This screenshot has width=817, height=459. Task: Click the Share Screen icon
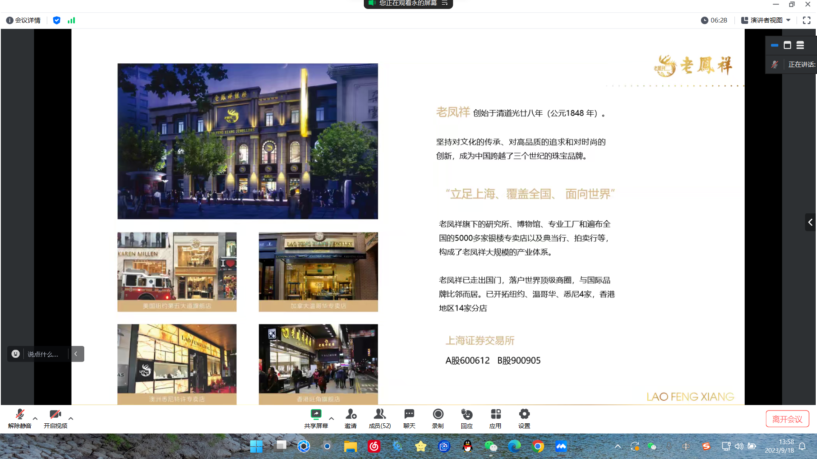coord(316,414)
